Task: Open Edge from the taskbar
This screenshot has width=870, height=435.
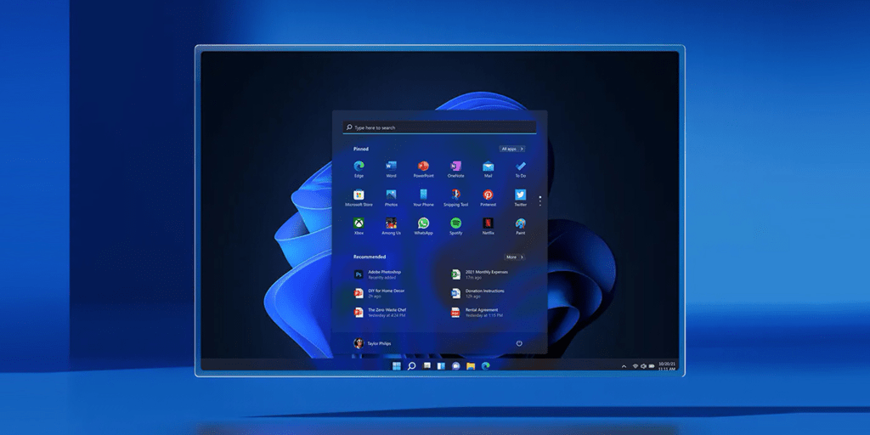Action: coord(485,365)
